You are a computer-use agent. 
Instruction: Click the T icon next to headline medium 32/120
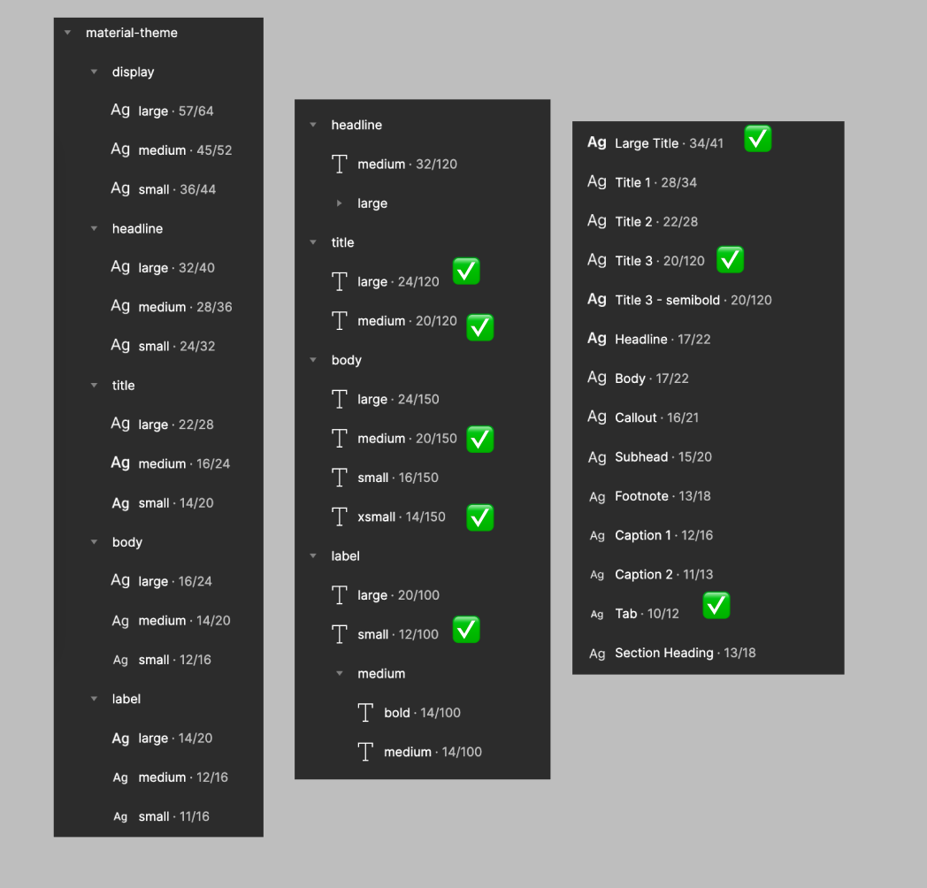pos(340,164)
